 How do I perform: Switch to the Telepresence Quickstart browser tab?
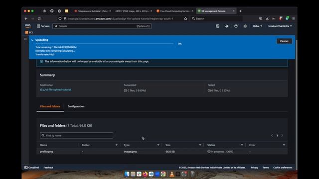click(x=93, y=11)
